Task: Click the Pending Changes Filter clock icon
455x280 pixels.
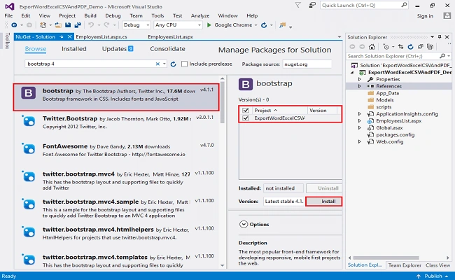Action: point(386,47)
